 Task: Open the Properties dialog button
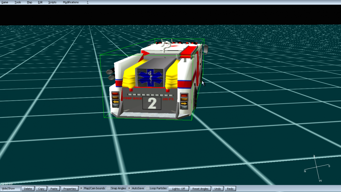[x=70, y=189]
